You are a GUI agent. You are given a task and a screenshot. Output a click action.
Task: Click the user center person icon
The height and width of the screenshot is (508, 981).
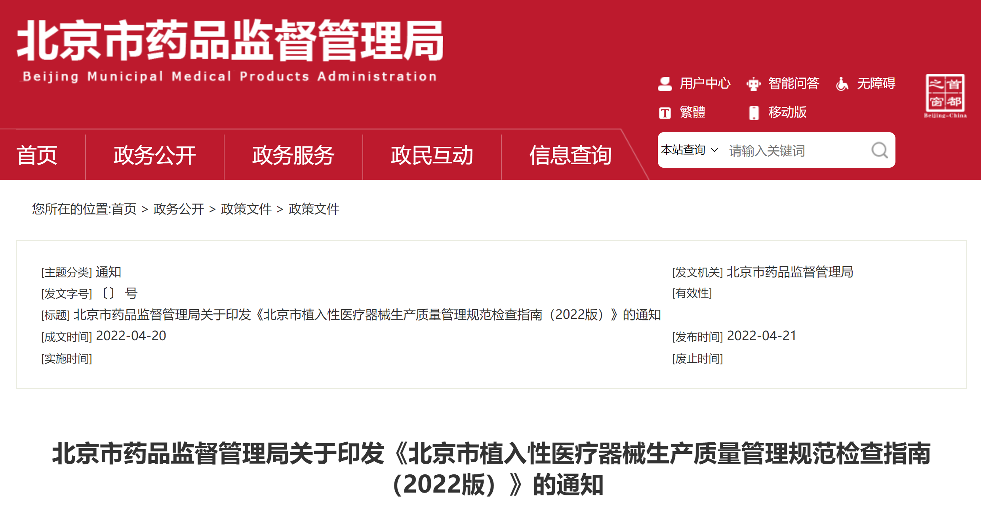pos(665,83)
